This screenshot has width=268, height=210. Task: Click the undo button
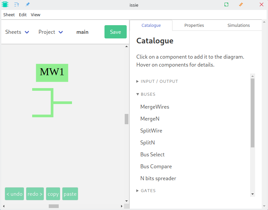point(15,194)
